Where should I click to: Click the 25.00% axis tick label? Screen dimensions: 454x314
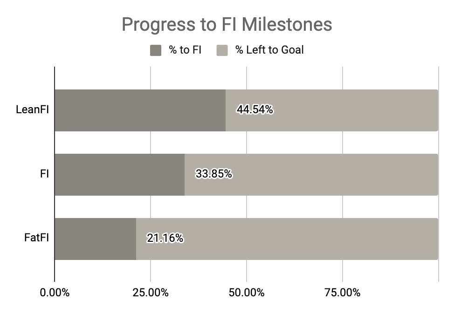(151, 293)
